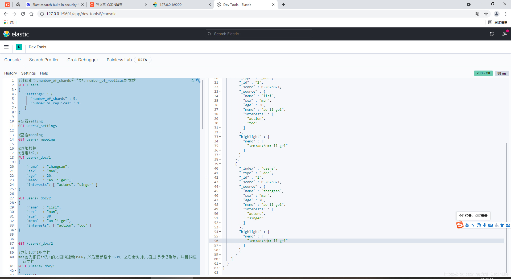
Task: Switch to the CSDN blog browser tab
Action: click(118, 5)
